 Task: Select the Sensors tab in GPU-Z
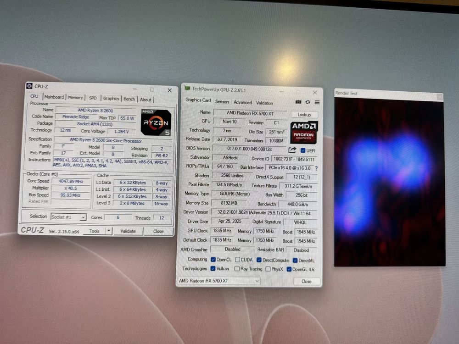222,101
